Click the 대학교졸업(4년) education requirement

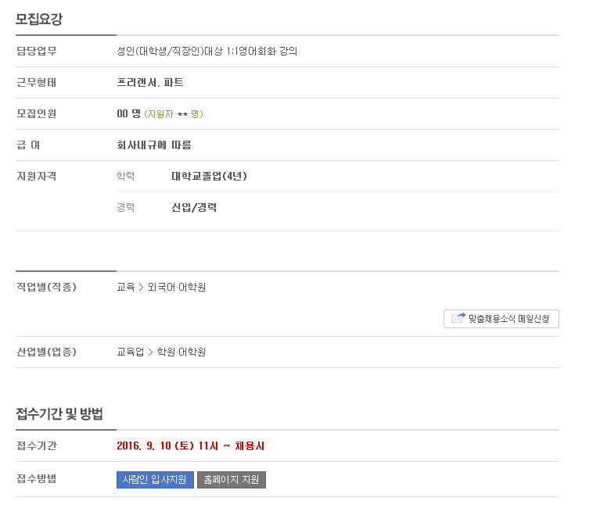pos(210,176)
